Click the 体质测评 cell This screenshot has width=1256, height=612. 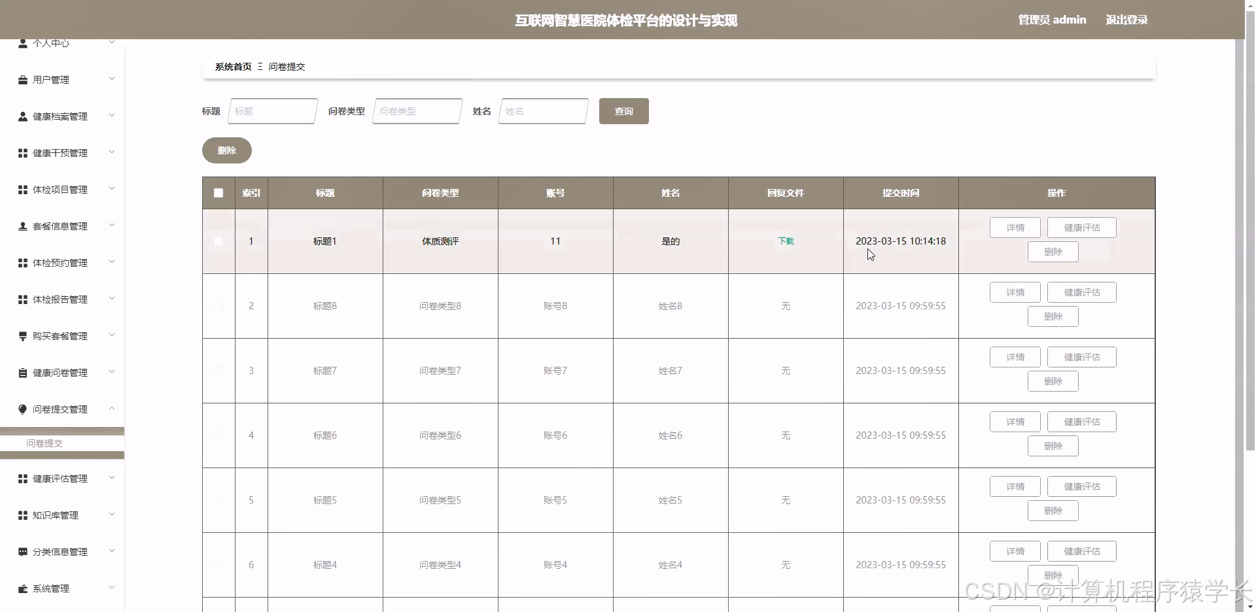point(440,241)
